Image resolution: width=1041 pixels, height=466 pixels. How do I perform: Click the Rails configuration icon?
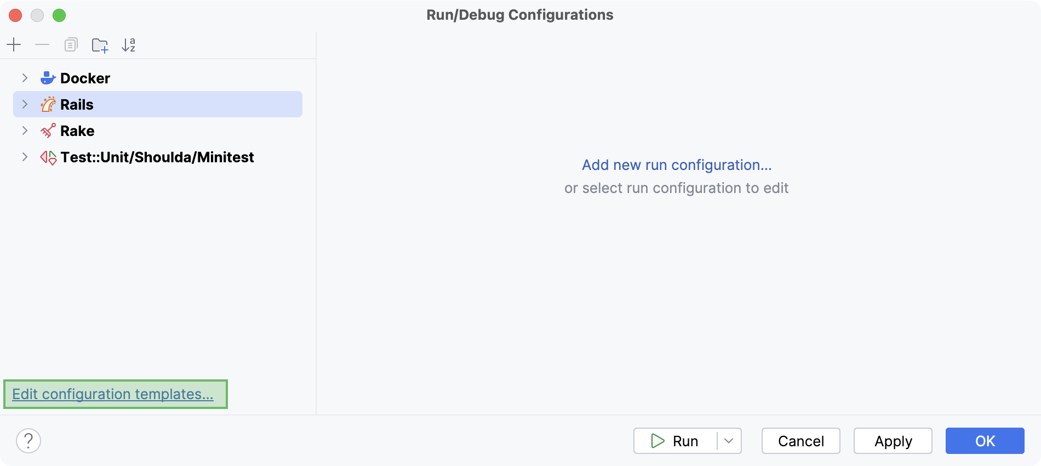coord(48,104)
